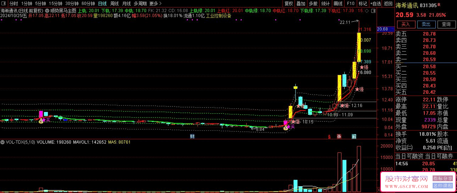The image size is (457, 193).
Task: Click the 买五 price 20.42
Action: pyautogui.click(x=429, y=92)
